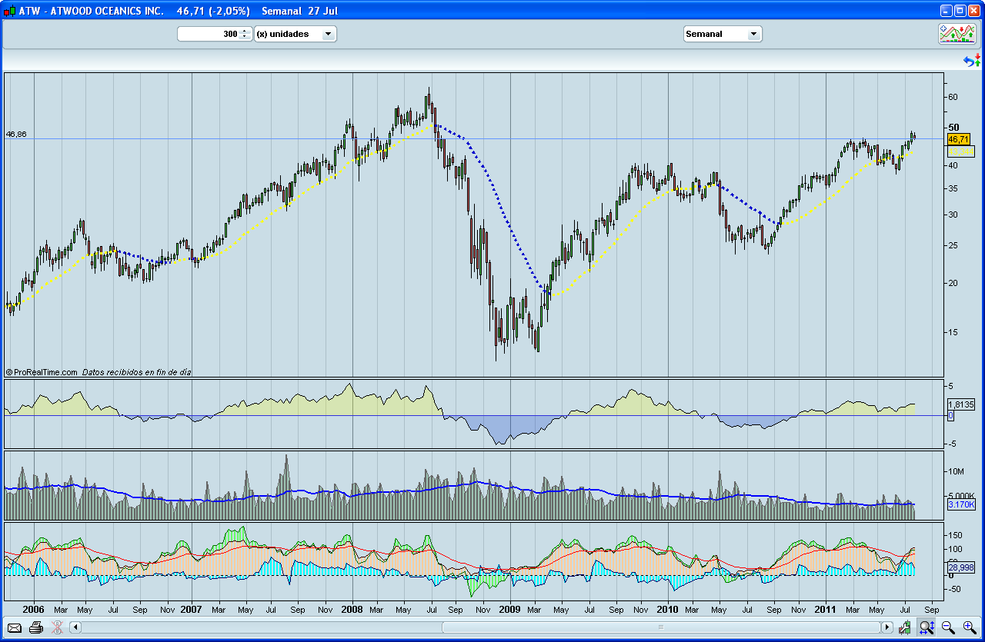This screenshot has height=642, width=985.
Task: Open the email sharing envelope icon
Action: (x=15, y=628)
